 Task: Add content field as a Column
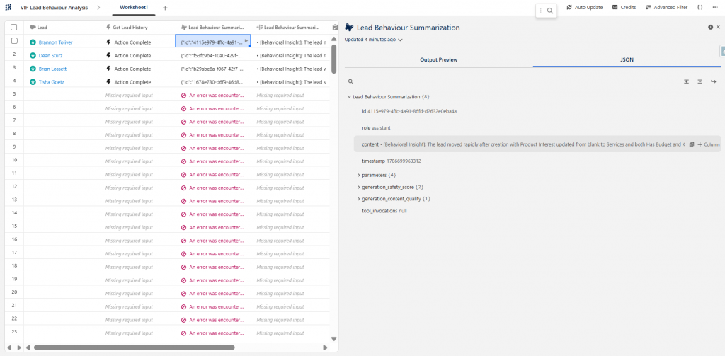coord(709,144)
